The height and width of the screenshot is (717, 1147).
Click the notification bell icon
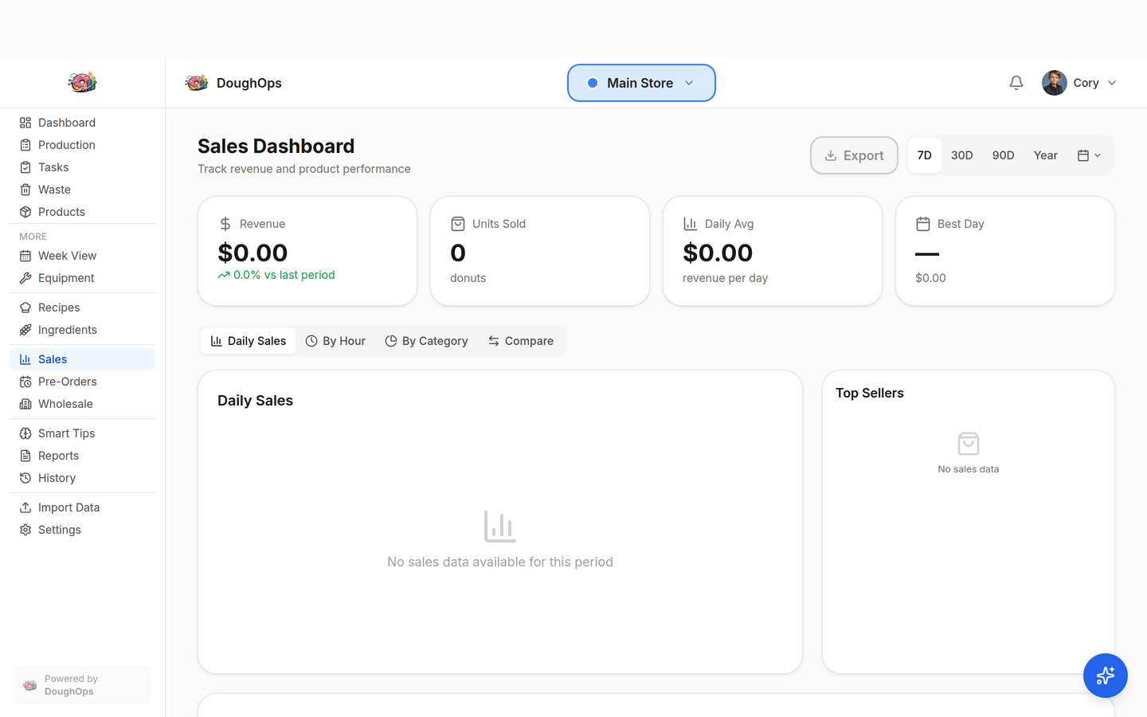coord(1016,82)
